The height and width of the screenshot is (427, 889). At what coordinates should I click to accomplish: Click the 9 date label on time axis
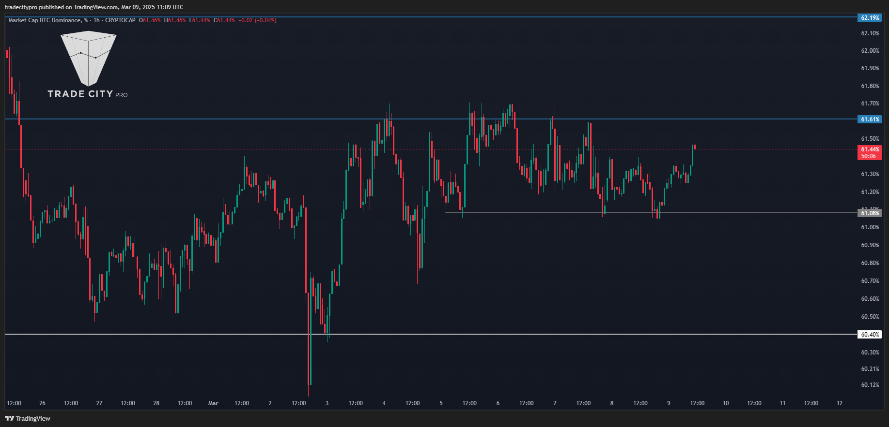669,403
